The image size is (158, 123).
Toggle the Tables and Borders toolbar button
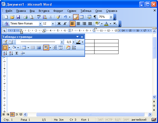(x=76, y=17)
